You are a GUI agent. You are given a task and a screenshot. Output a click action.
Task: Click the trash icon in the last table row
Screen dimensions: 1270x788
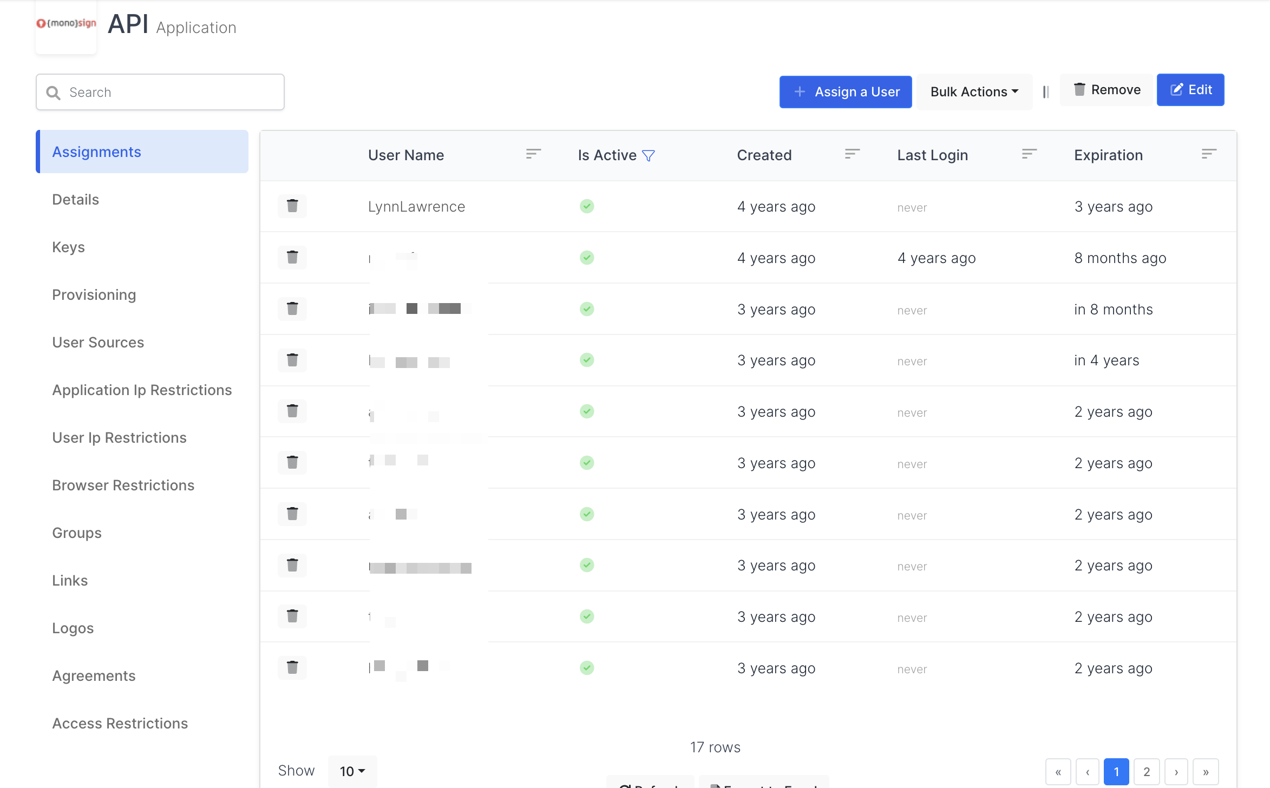pos(292,667)
